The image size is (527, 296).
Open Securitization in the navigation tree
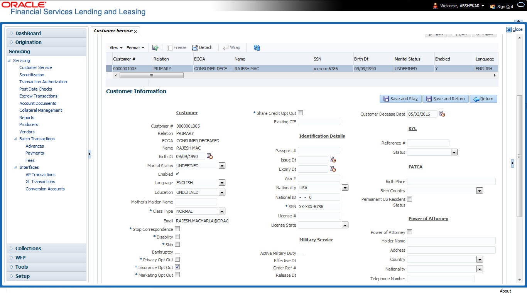click(32, 75)
